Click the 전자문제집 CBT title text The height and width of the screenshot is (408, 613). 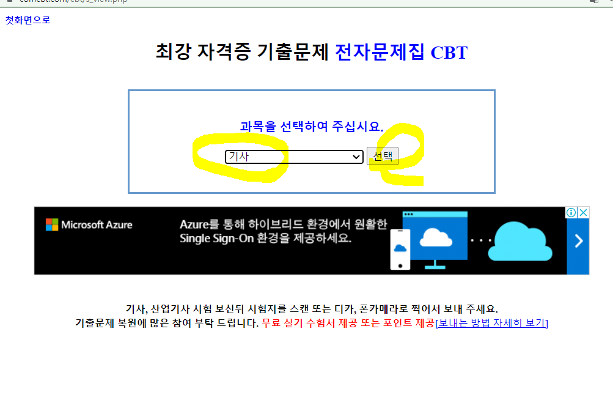tap(401, 52)
